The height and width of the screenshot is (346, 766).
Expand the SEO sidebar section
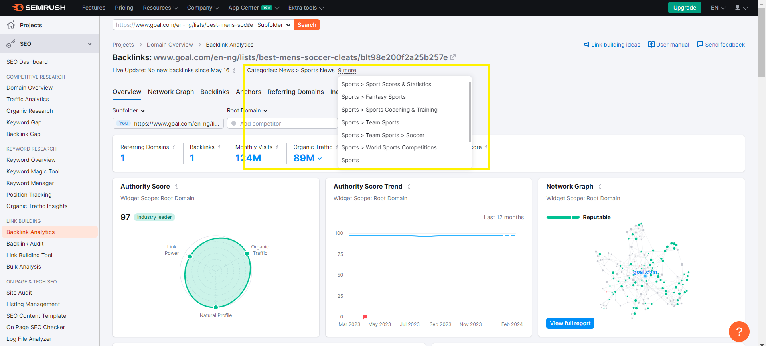coord(90,44)
